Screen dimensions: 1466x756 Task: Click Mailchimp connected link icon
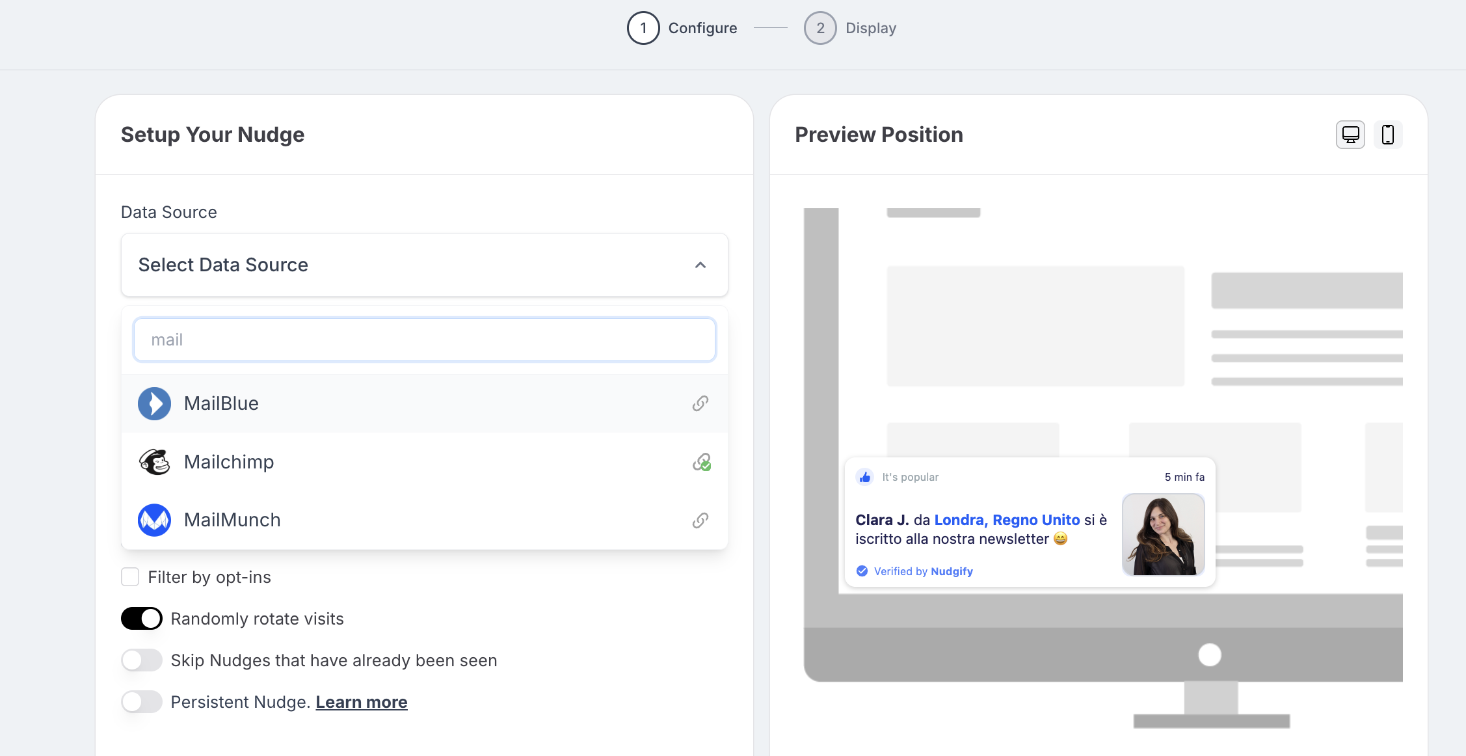pyautogui.click(x=701, y=462)
